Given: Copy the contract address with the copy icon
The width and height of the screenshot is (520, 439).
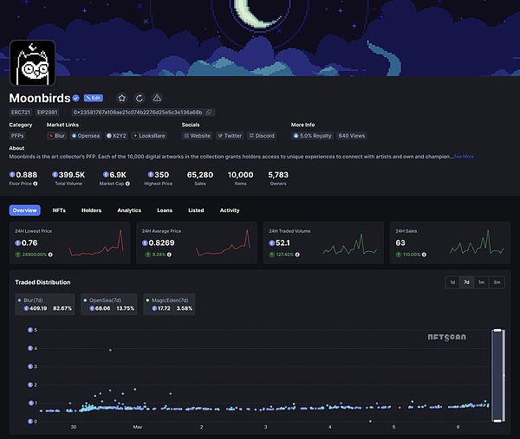Looking at the screenshot, I should [x=209, y=113].
